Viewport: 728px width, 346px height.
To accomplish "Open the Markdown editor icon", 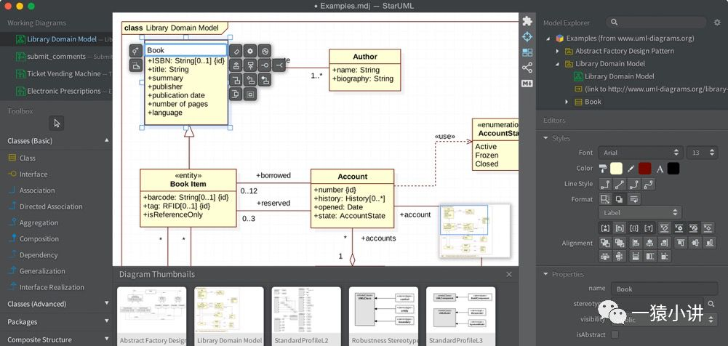I will coord(527,84).
